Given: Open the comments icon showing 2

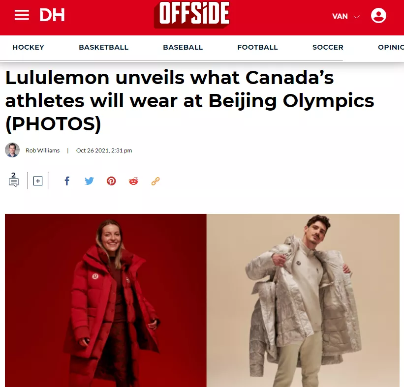Looking at the screenshot, I should [x=14, y=179].
